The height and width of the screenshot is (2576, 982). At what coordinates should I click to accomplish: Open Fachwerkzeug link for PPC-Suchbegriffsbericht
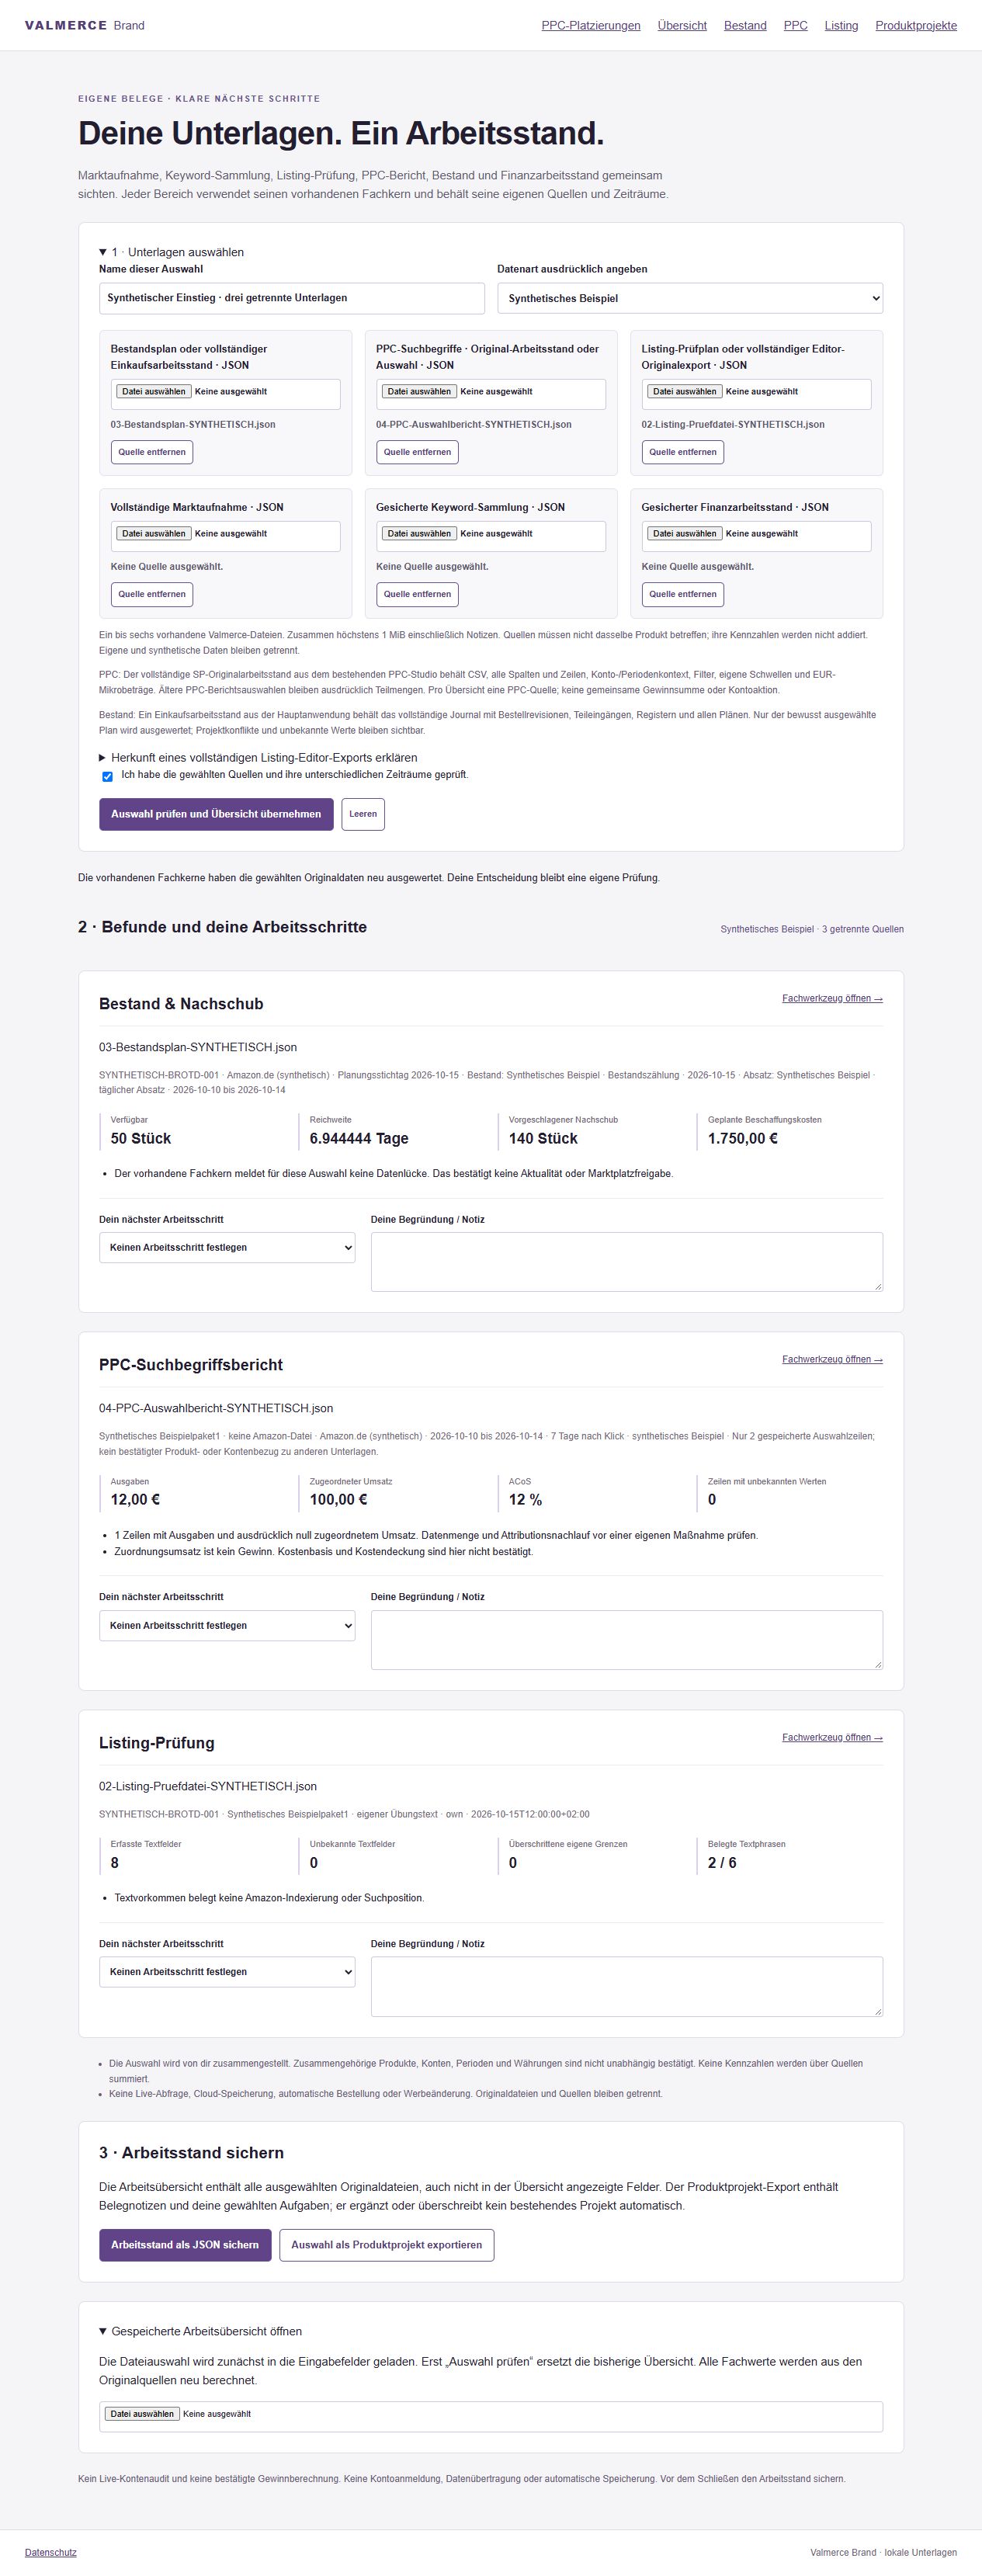click(832, 1359)
